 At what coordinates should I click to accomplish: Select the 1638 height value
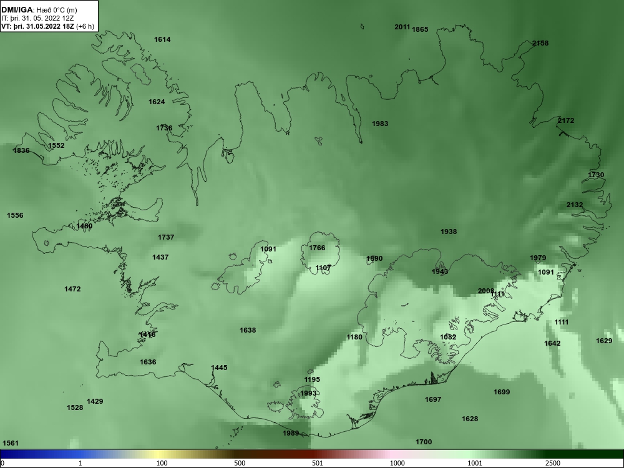pyautogui.click(x=248, y=330)
